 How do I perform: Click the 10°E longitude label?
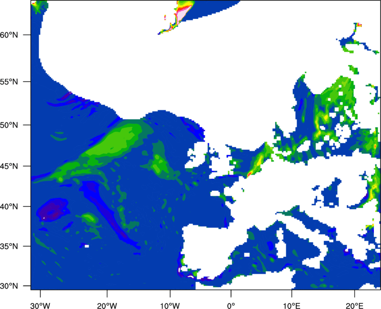291,306
